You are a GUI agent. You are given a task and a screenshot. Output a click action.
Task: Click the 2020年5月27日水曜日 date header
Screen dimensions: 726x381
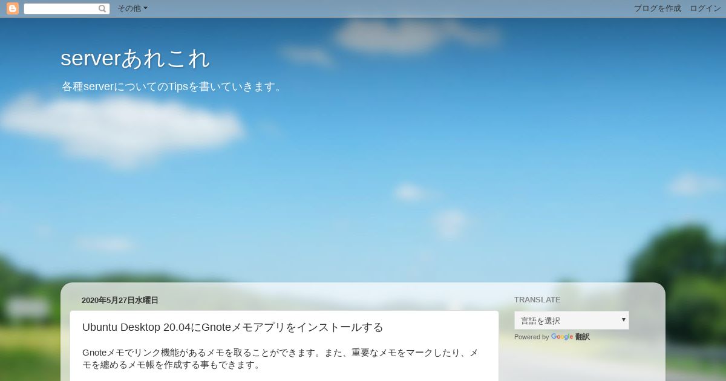coord(120,300)
